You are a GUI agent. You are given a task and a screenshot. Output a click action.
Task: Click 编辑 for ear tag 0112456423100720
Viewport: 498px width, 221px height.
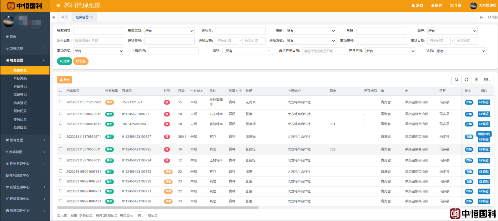(x=484, y=202)
